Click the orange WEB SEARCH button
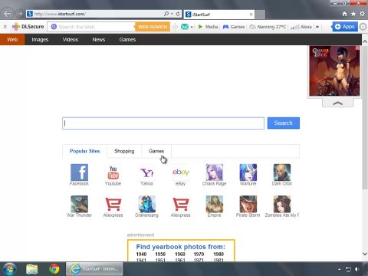Screen dimensions: 368x276 [153, 27]
